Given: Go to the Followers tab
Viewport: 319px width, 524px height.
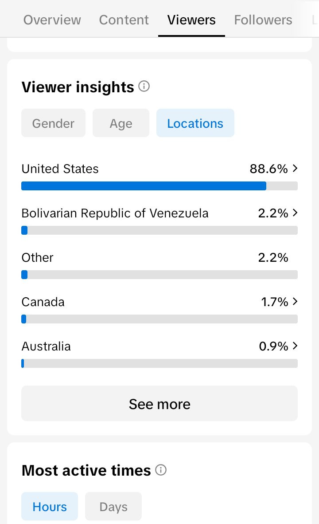Looking at the screenshot, I should pyautogui.click(x=263, y=20).
